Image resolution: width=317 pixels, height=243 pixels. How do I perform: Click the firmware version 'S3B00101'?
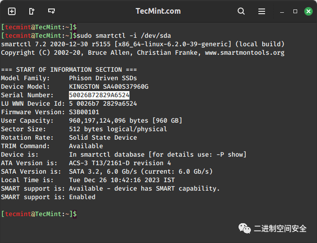point(84,112)
